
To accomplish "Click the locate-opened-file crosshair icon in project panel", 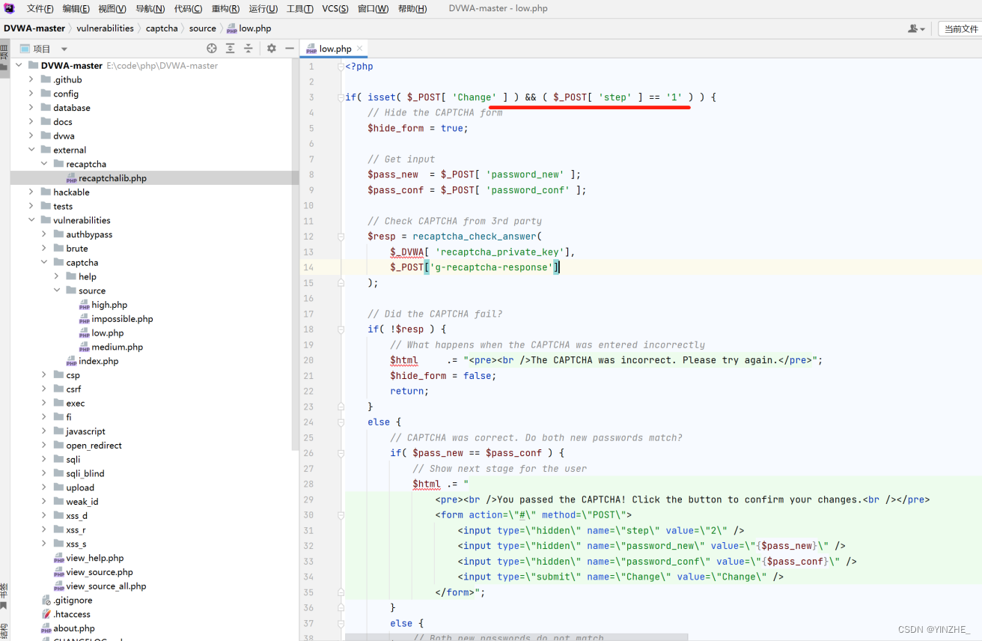I will coord(212,48).
